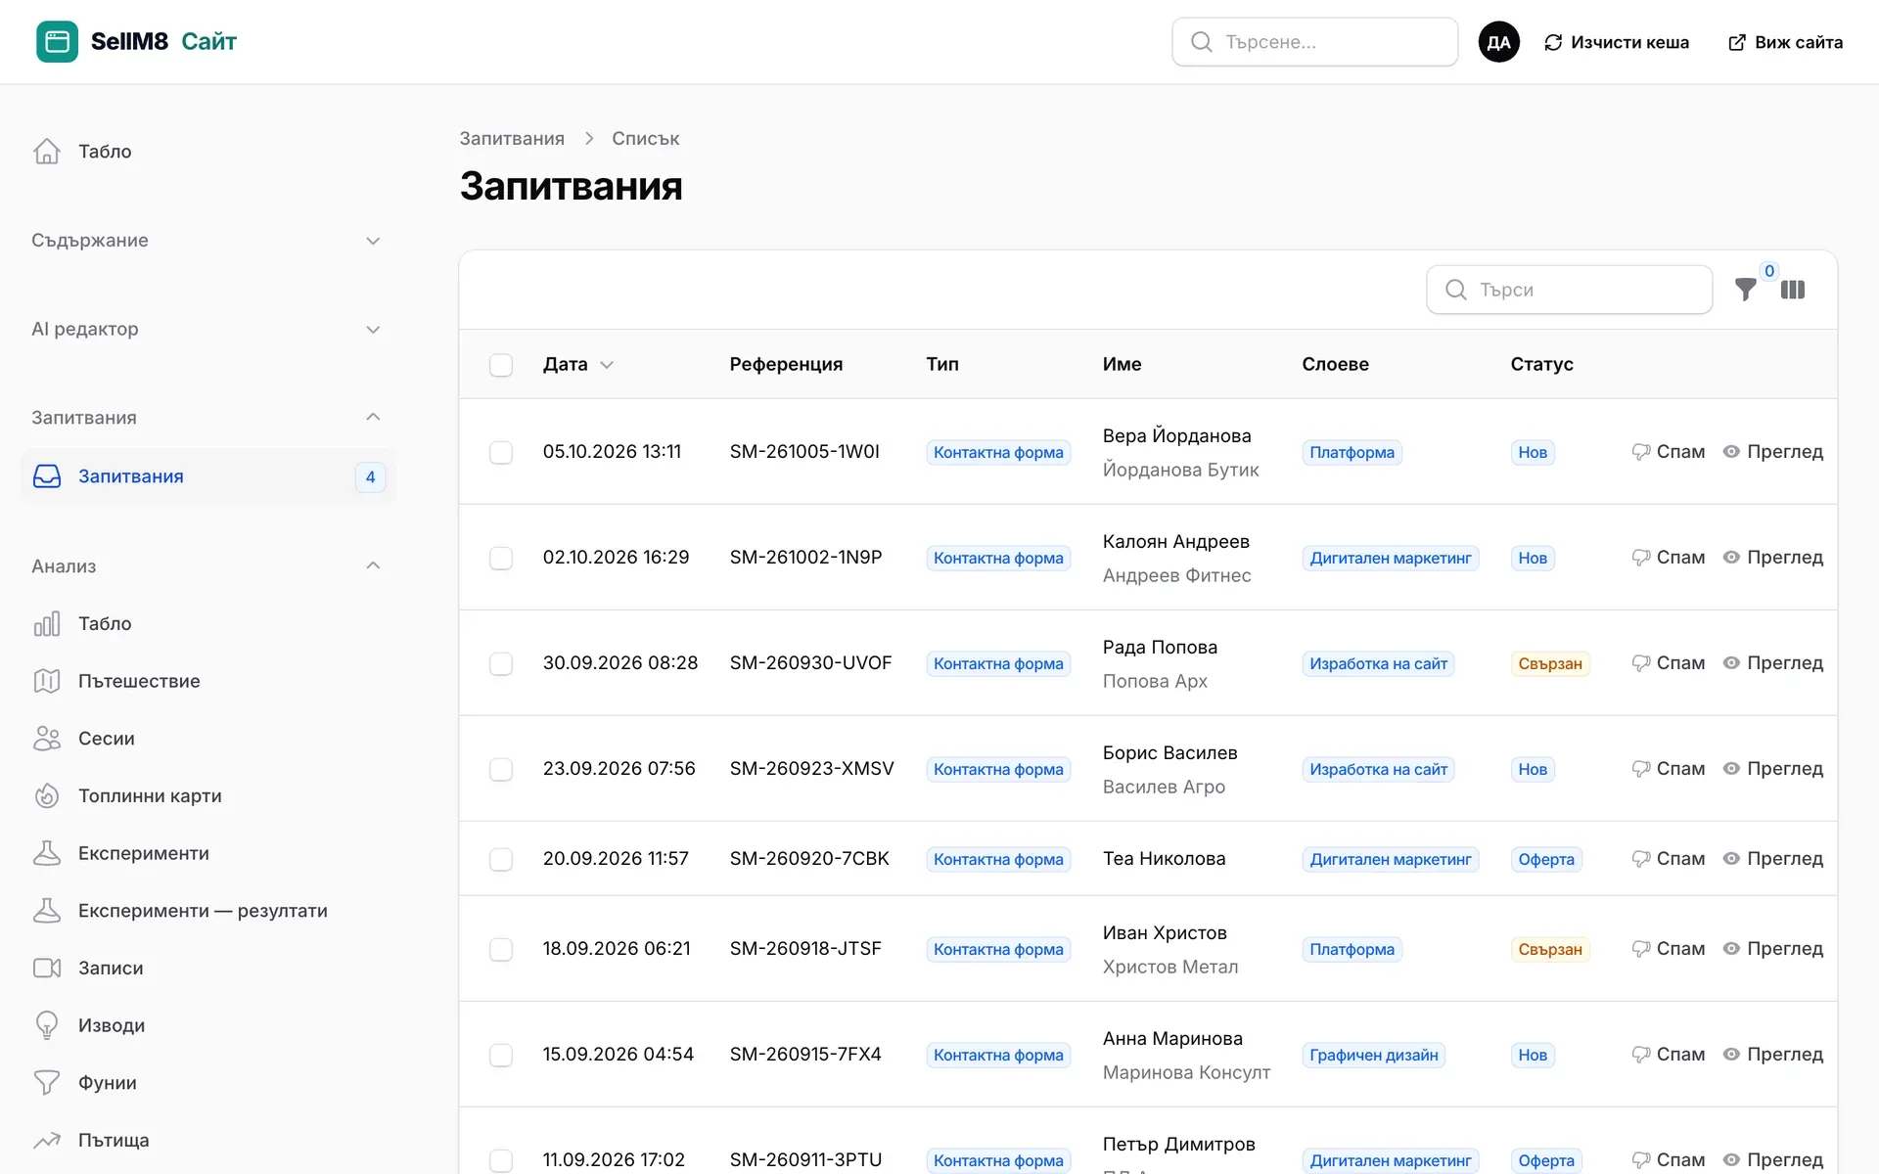Open analytics Табло with bar chart icon
Image resolution: width=1879 pixels, height=1174 pixels.
(x=206, y=623)
